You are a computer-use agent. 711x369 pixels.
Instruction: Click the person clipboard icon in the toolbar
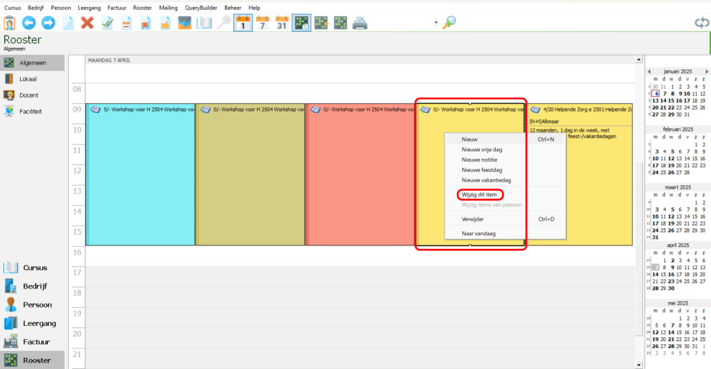click(9, 23)
